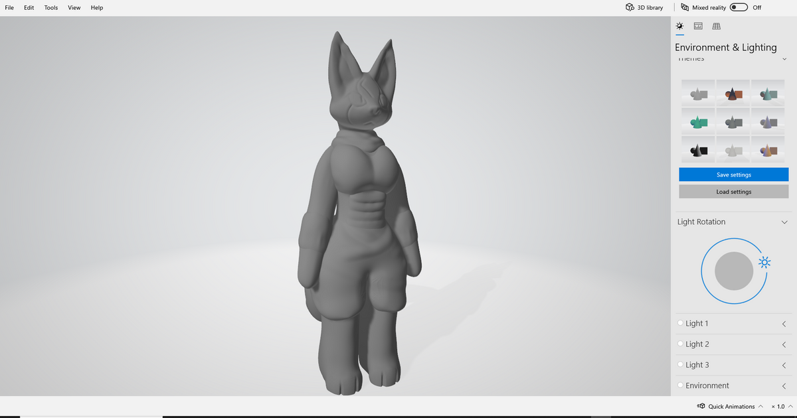Expand the Light 2 settings chevron
The image size is (797, 418).
click(x=784, y=344)
